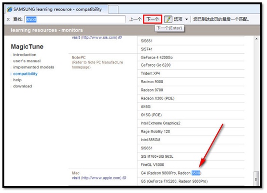Click the Mac category label
Screen dimensions: 267x193
tap(76, 173)
